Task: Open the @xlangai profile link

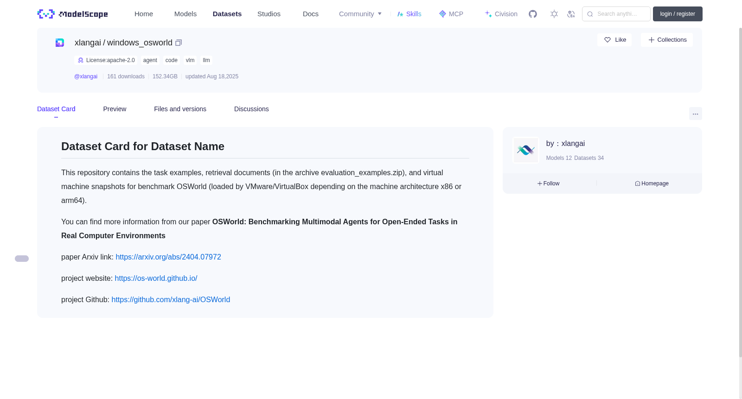Action: pos(86,76)
